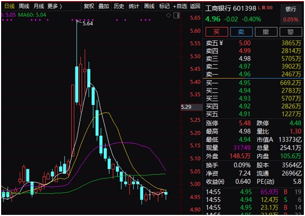305x216 pixels.
Task: Click the 买一 volume 669.2万
Action: point(291,83)
